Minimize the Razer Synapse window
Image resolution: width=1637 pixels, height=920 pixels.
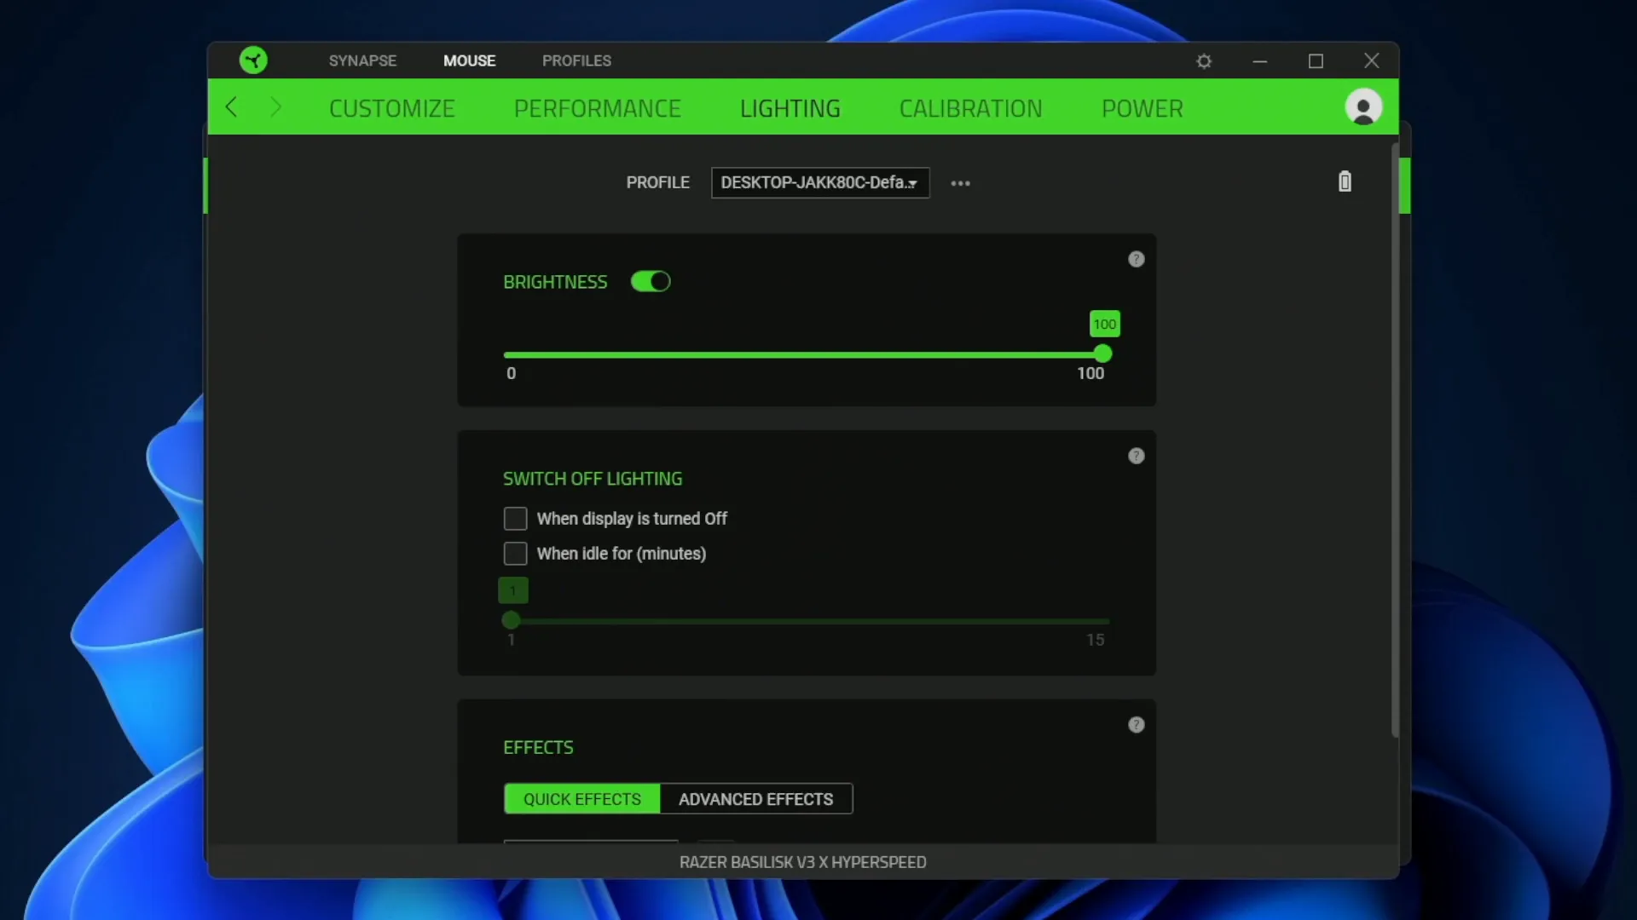click(x=1260, y=61)
